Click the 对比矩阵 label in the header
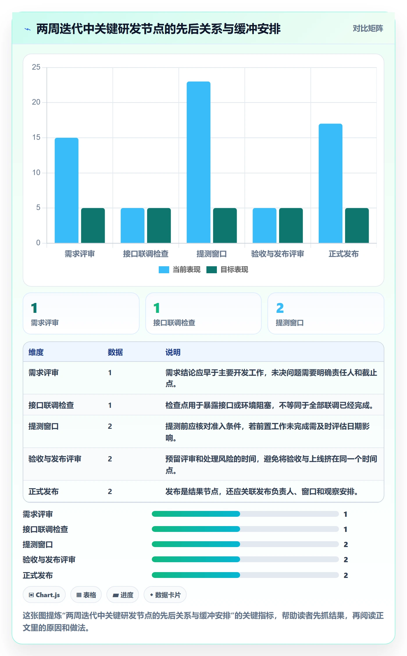Image resolution: width=407 pixels, height=656 pixels. click(x=368, y=29)
